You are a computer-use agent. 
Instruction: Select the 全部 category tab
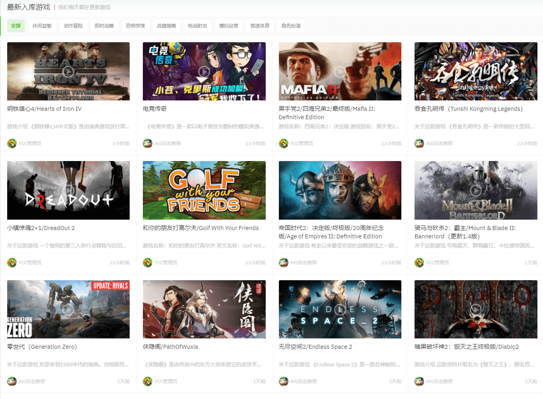(16, 26)
